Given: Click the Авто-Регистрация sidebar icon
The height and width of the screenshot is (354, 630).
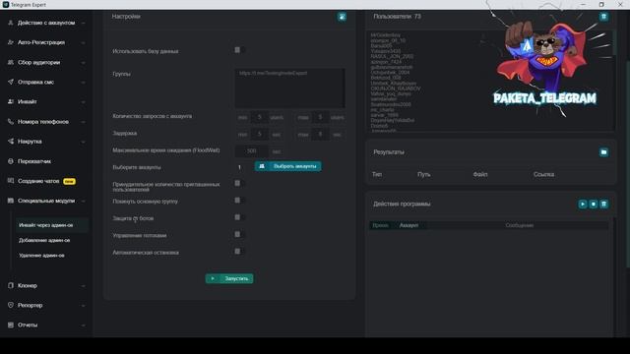Looking at the screenshot, I should pyautogui.click(x=11, y=42).
